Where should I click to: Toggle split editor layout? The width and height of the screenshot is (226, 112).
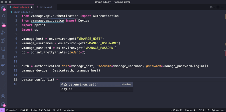(218, 7)
